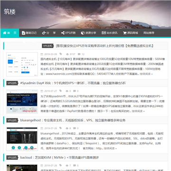Open the #Sysadmin Day# itldc post title
The height and width of the screenshot is (171, 171).
click(73, 83)
